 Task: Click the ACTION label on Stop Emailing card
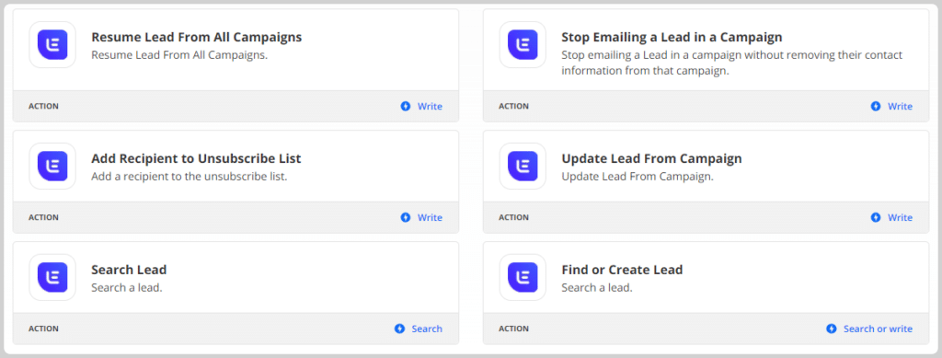pyautogui.click(x=513, y=107)
